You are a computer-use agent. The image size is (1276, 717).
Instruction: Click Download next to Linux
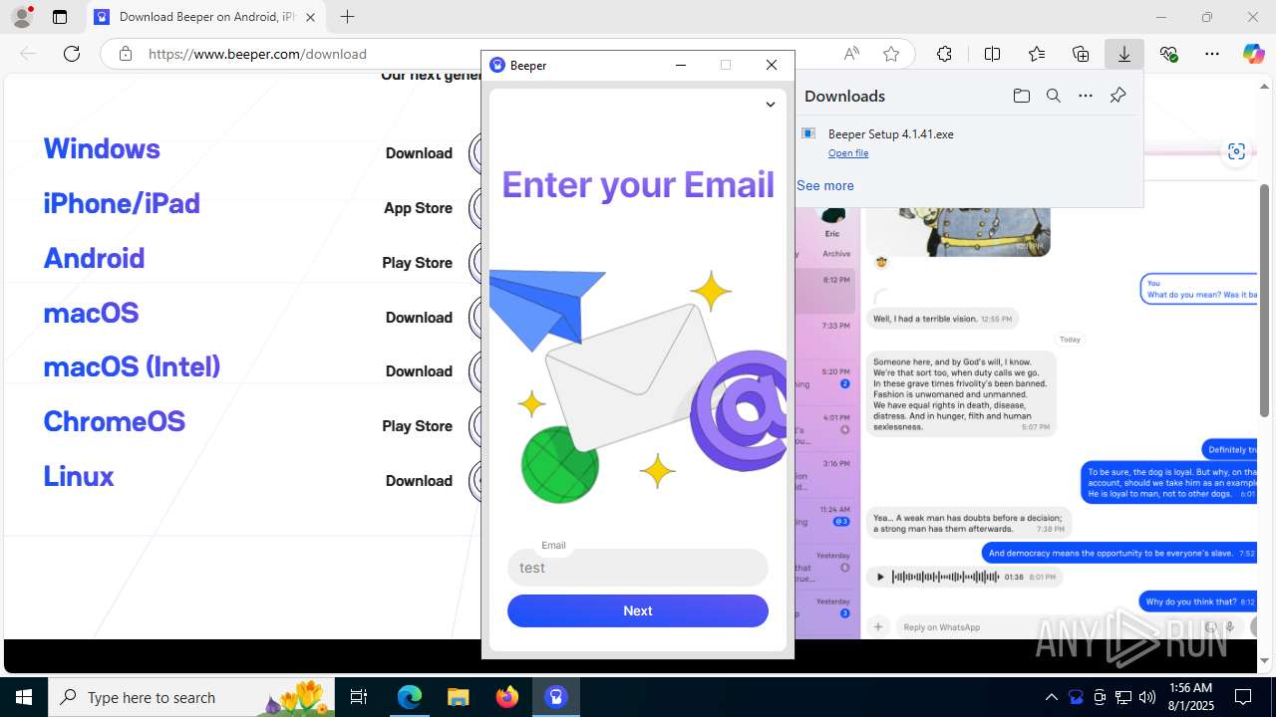pyautogui.click(x=419, y=481)
